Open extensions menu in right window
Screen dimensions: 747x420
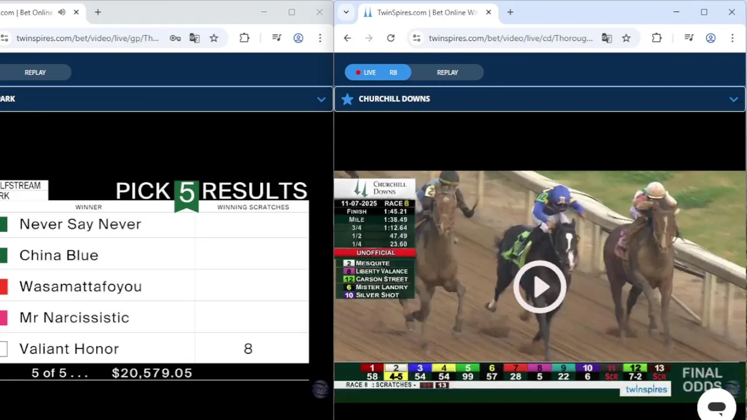coord(656,38)
